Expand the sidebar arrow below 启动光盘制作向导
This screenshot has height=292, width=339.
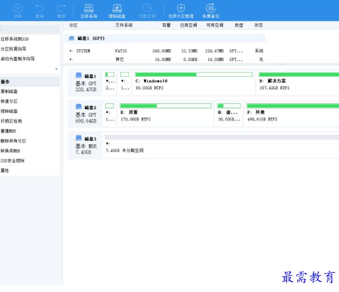click(56, 69)
